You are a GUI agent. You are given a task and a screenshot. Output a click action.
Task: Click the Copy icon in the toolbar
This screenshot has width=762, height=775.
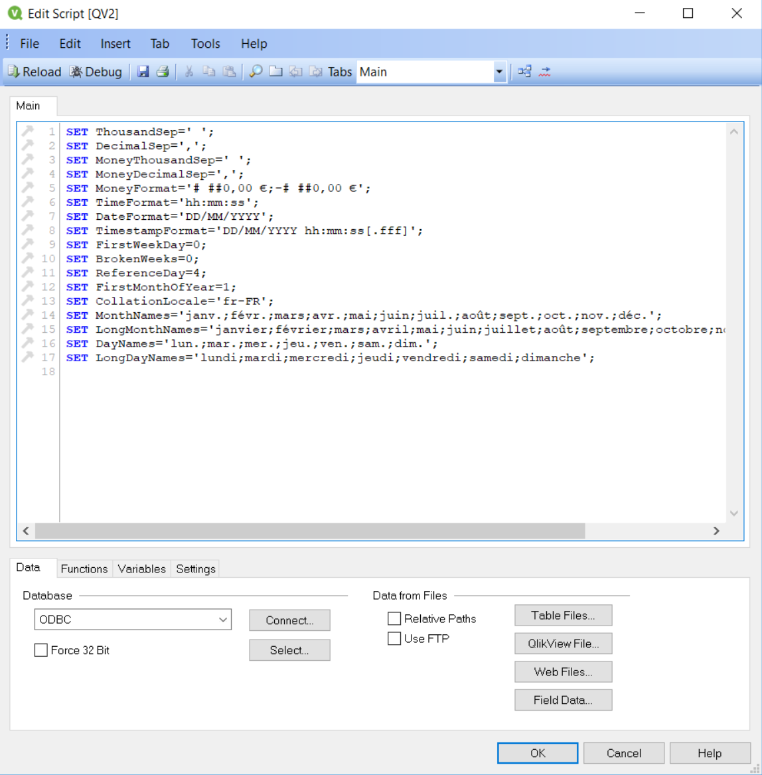(209, 72)
